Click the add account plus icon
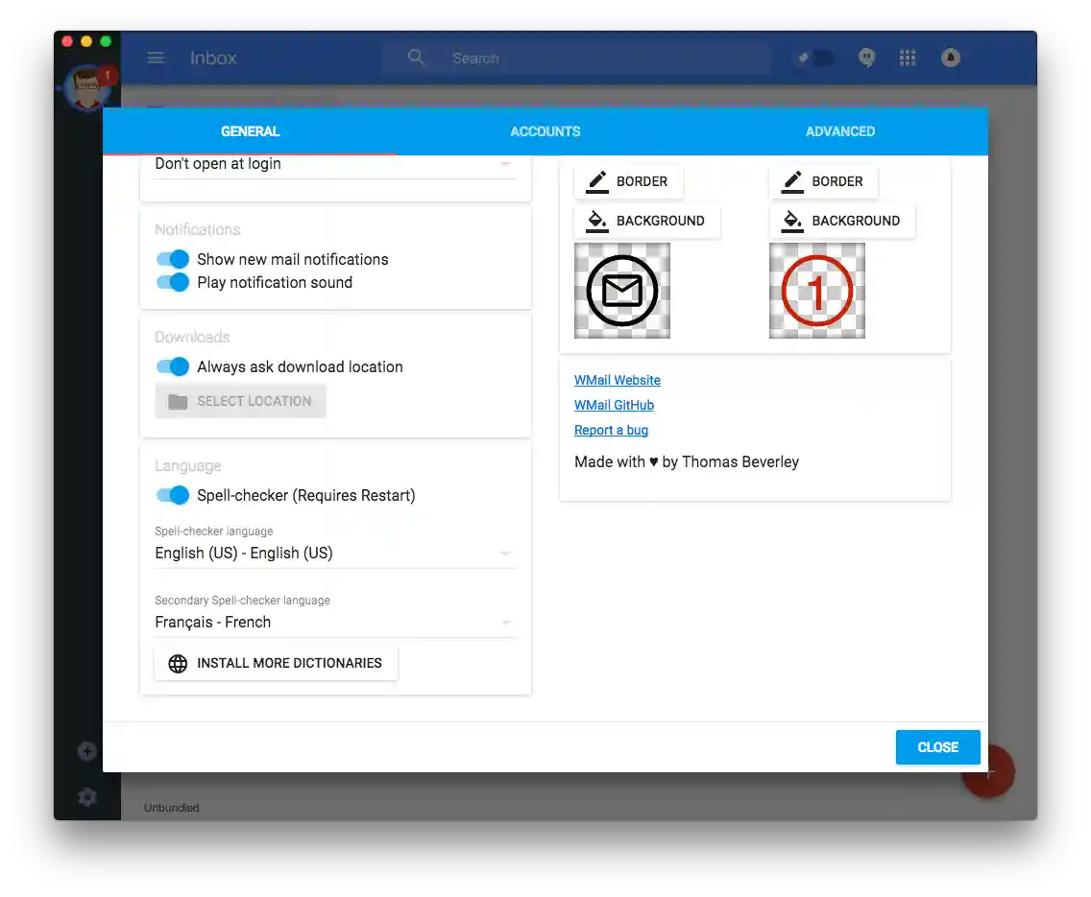The image size is (1091, 897). coord(86,751)
